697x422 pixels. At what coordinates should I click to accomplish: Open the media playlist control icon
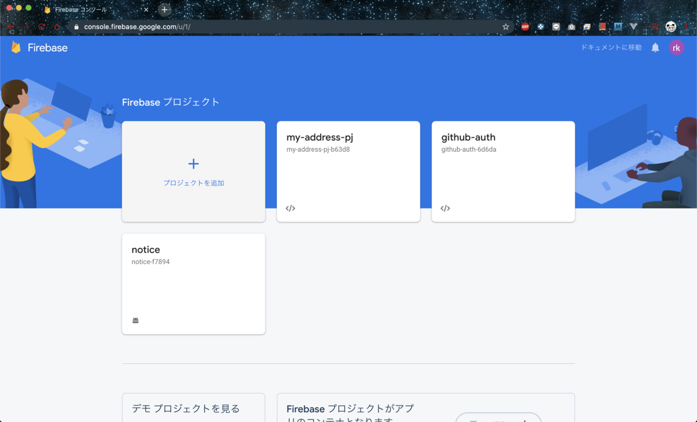coord(655,27)
